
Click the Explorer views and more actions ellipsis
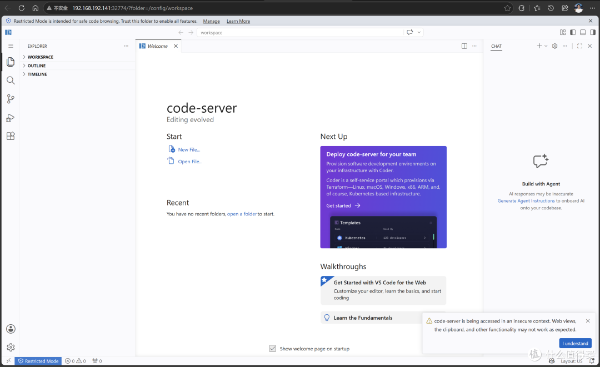tap(126, 46)
